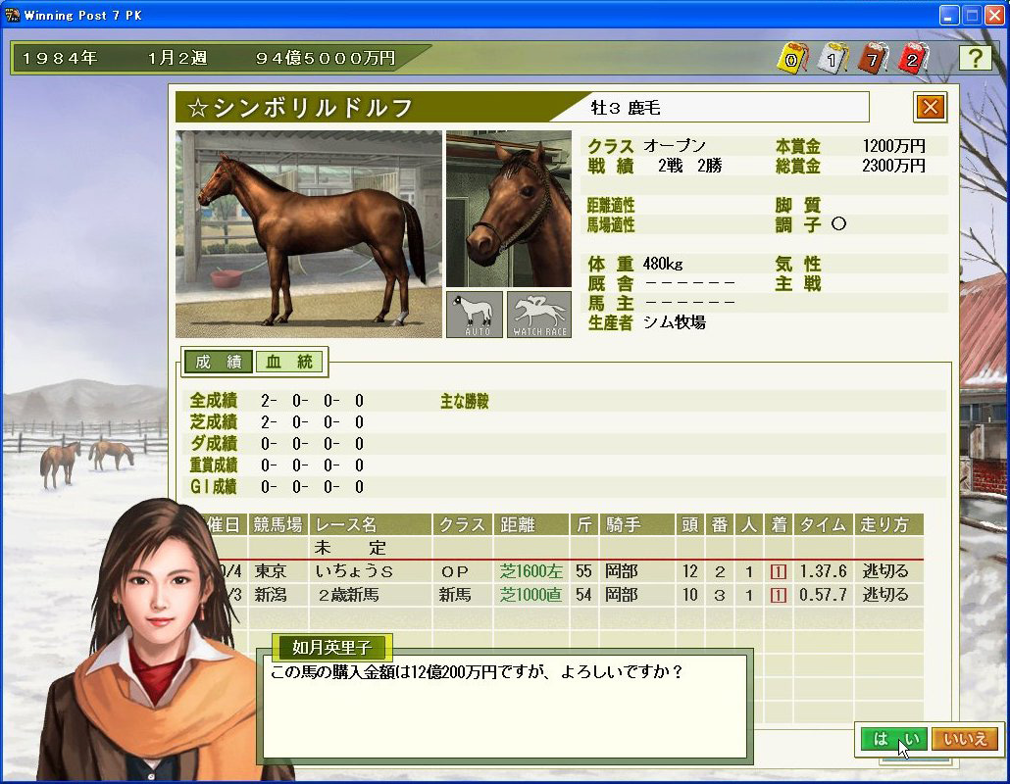
Task: Open help with the question mark button
Action: 976,58
